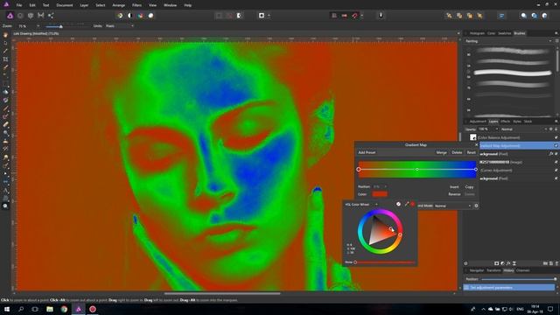Open the File menu
Screen dimensions: 560x315
[19, 5]
